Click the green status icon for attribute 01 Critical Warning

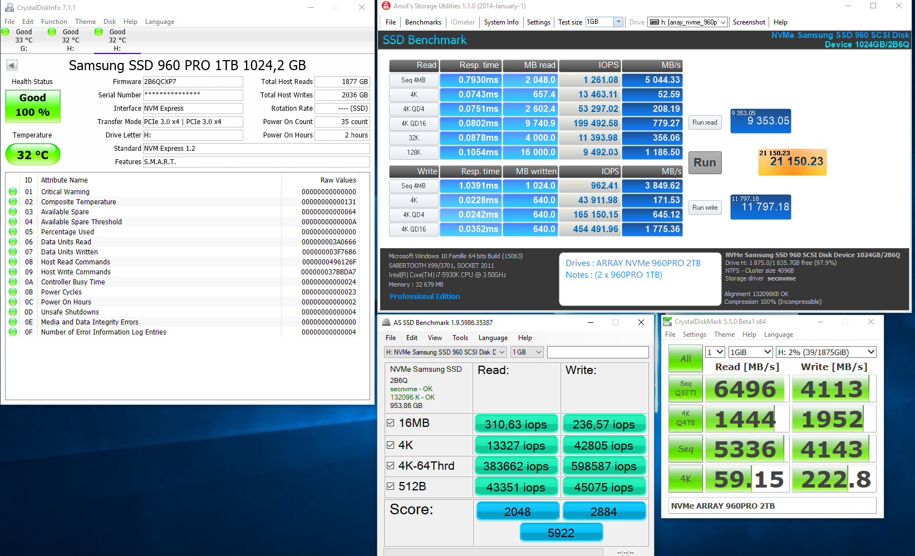13,191
